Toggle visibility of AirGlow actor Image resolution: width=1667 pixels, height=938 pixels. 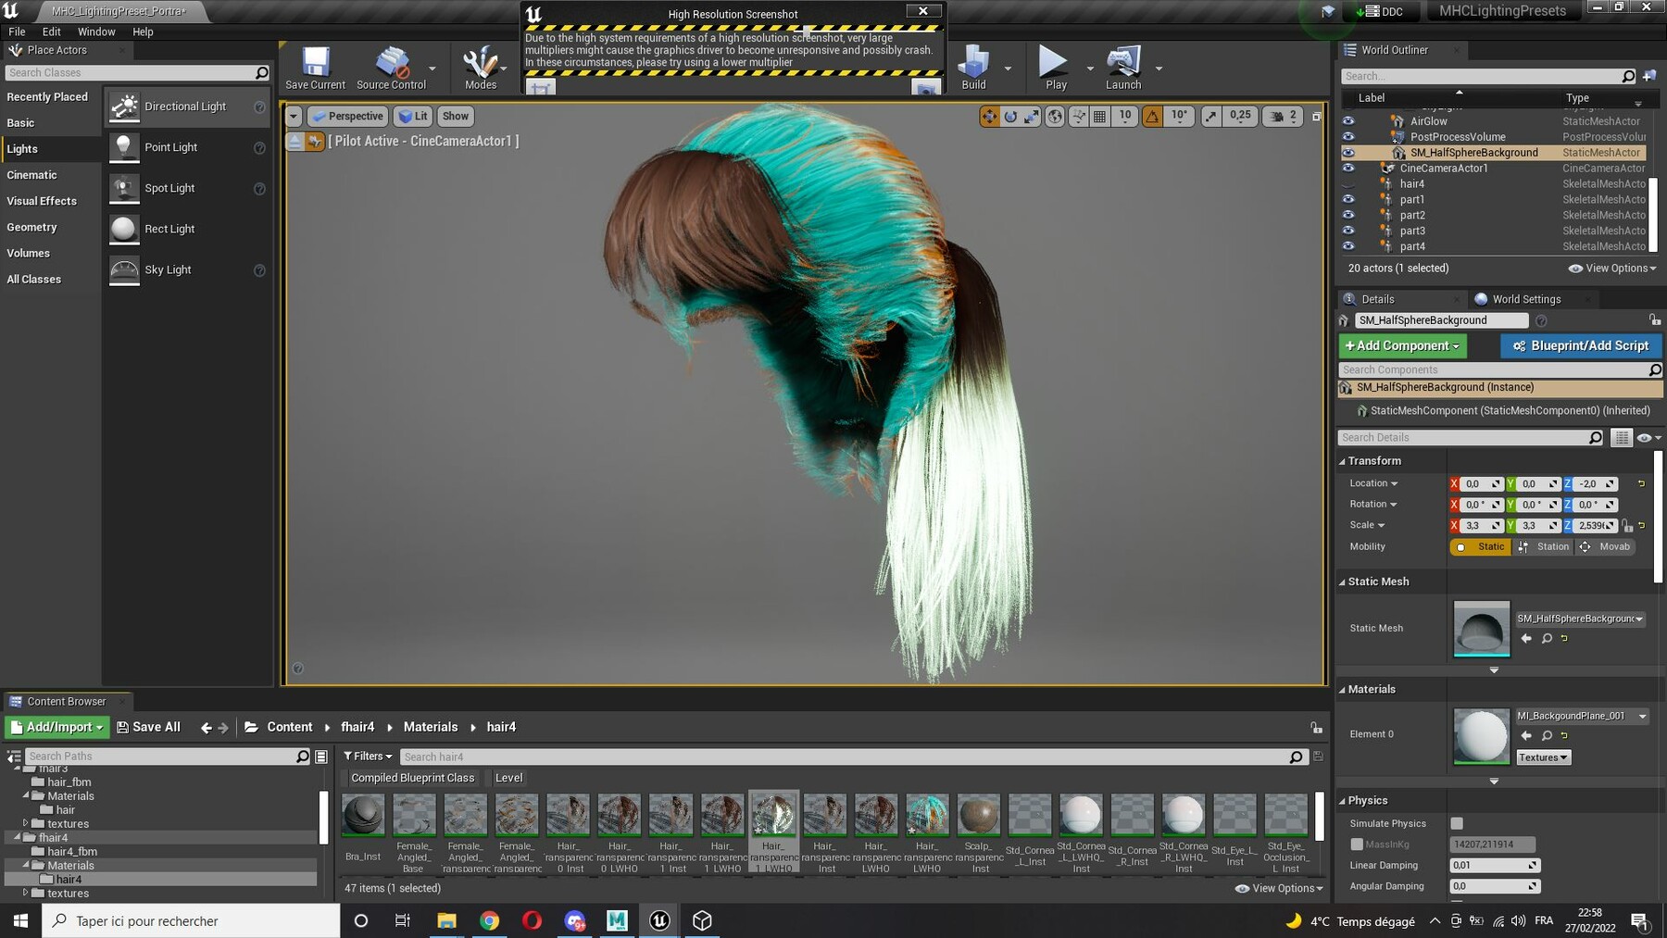click(x=1348, y=121)
